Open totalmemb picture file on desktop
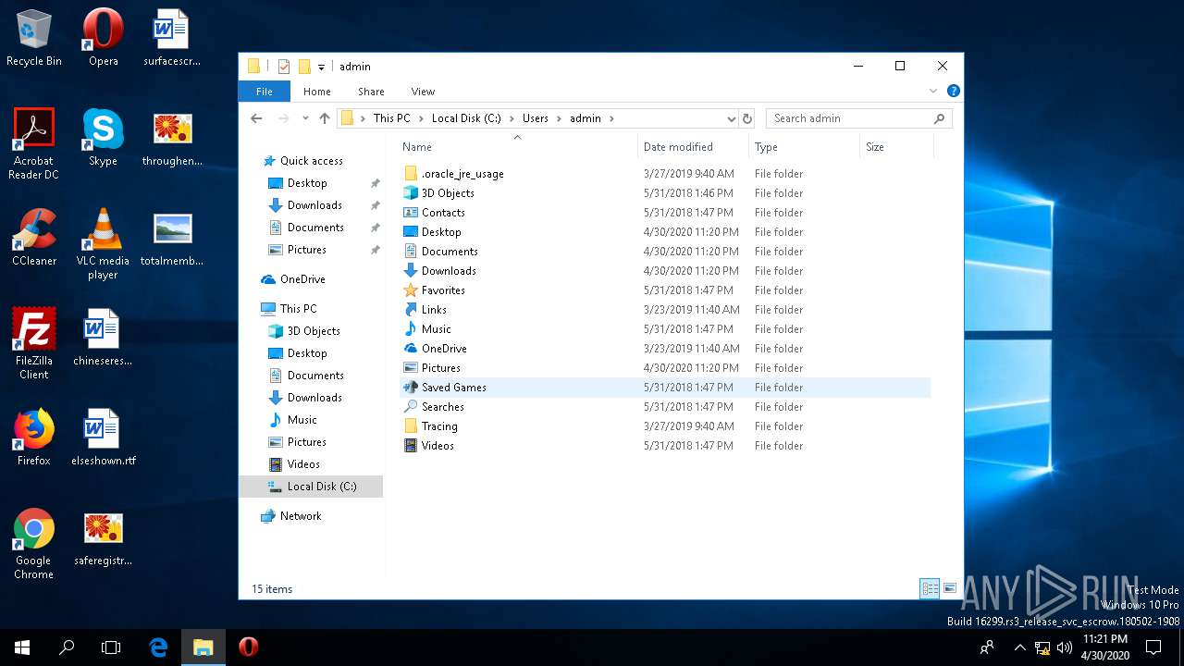This screenshot has height=666, width=1184. [x=172, y=237]
